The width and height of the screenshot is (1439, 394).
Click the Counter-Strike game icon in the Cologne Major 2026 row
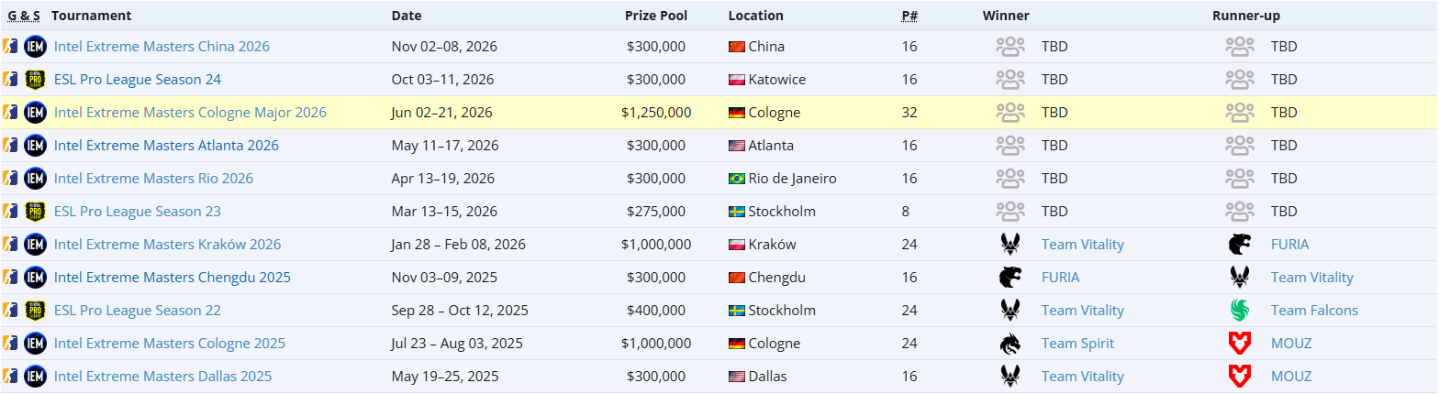(11, 113)
